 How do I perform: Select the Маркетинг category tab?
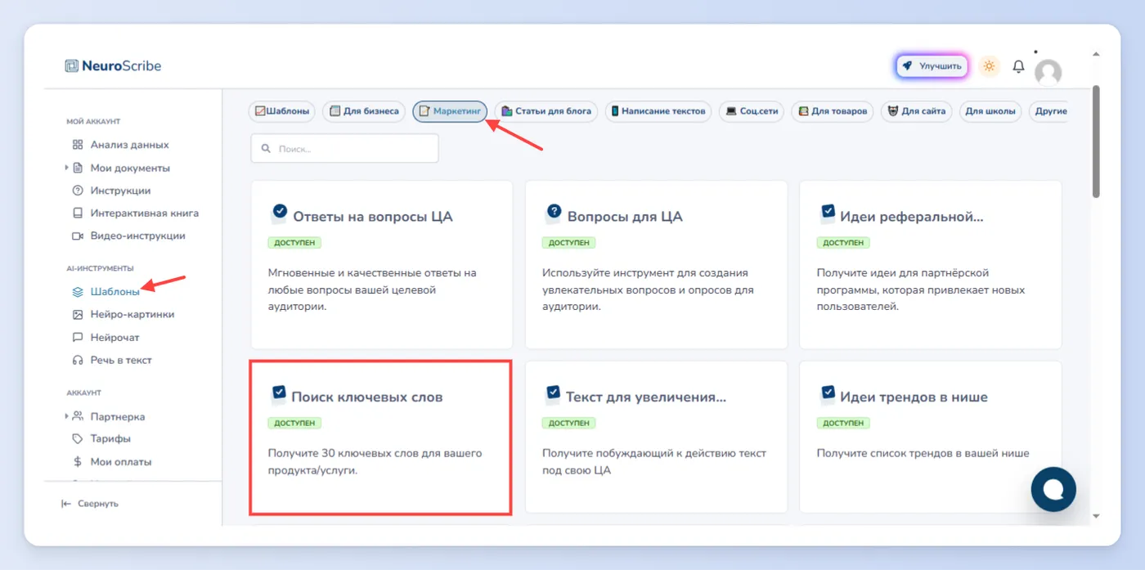click(x=450, y=111)
